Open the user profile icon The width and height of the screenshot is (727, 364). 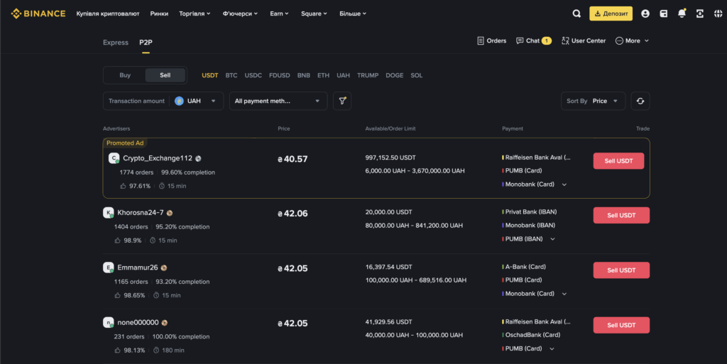[645, 13]
